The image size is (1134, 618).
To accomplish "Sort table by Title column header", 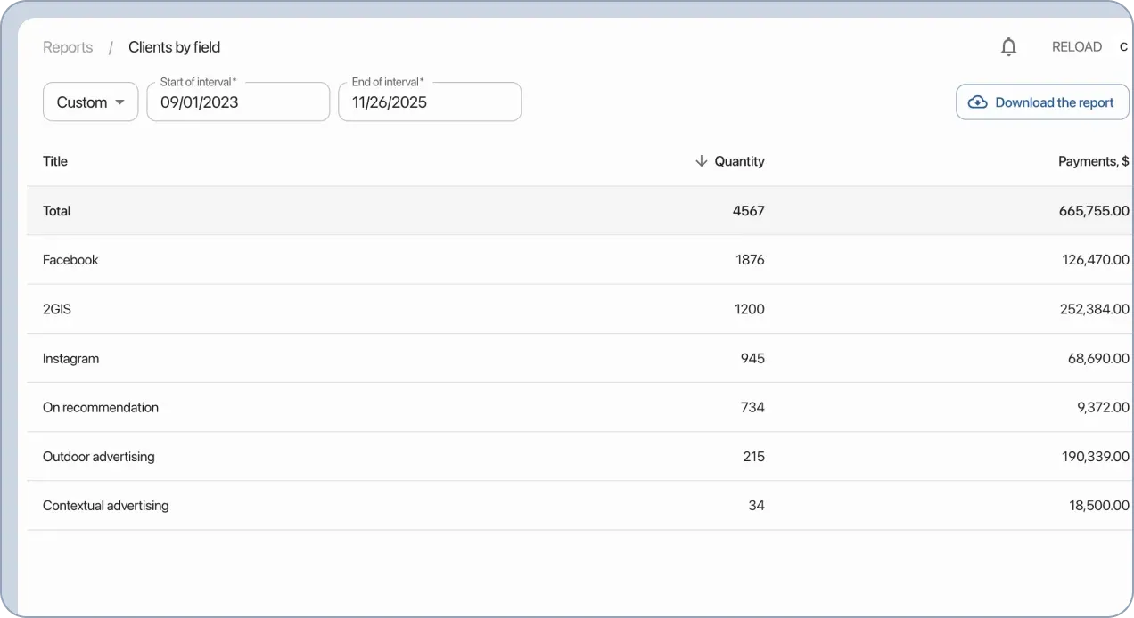I will point(55,161).
